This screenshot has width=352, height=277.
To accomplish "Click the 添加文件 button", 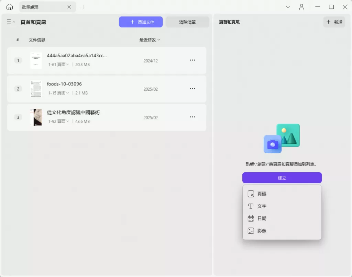I will [x=141, y=22].
